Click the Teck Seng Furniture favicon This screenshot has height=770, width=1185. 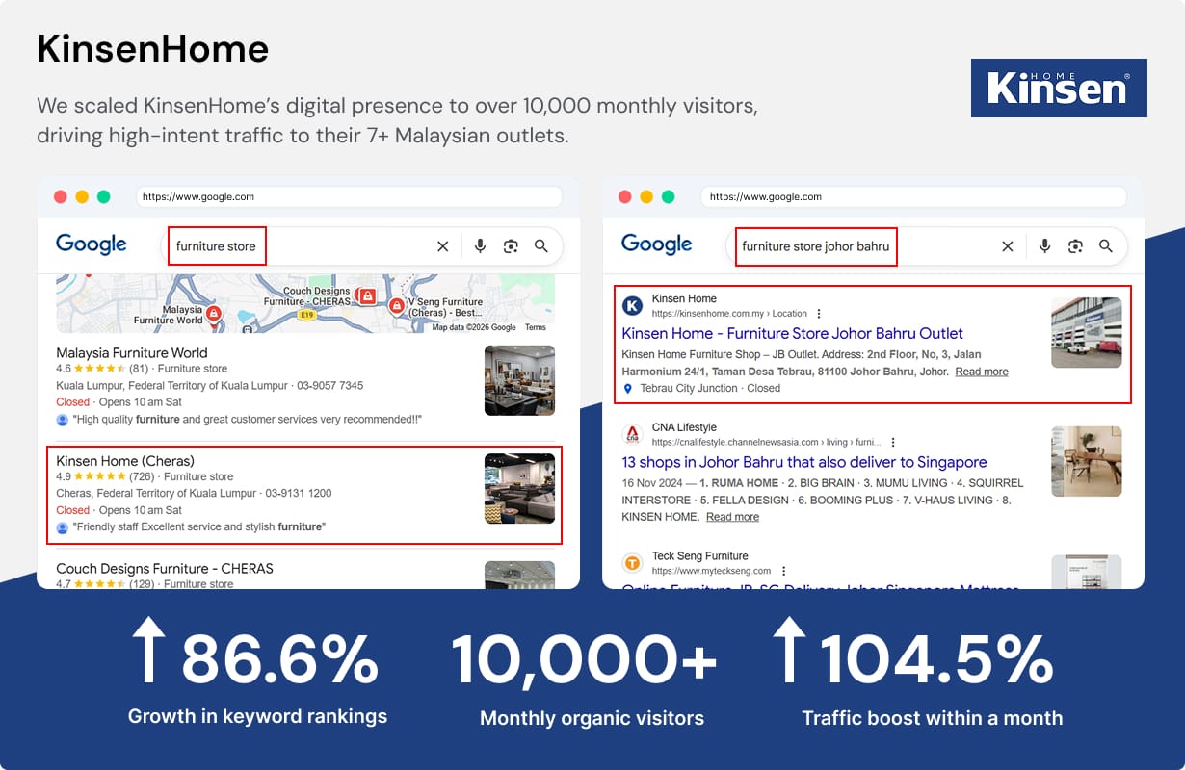pyautogui.click(x=633, y=563)
